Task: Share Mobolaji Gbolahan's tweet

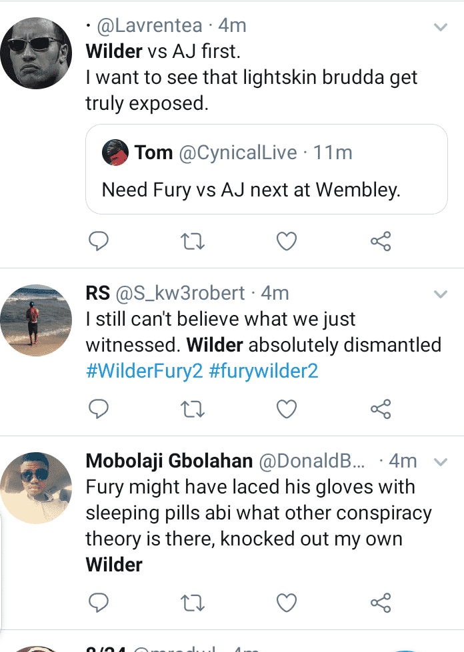Action: [x=381, y=603]
